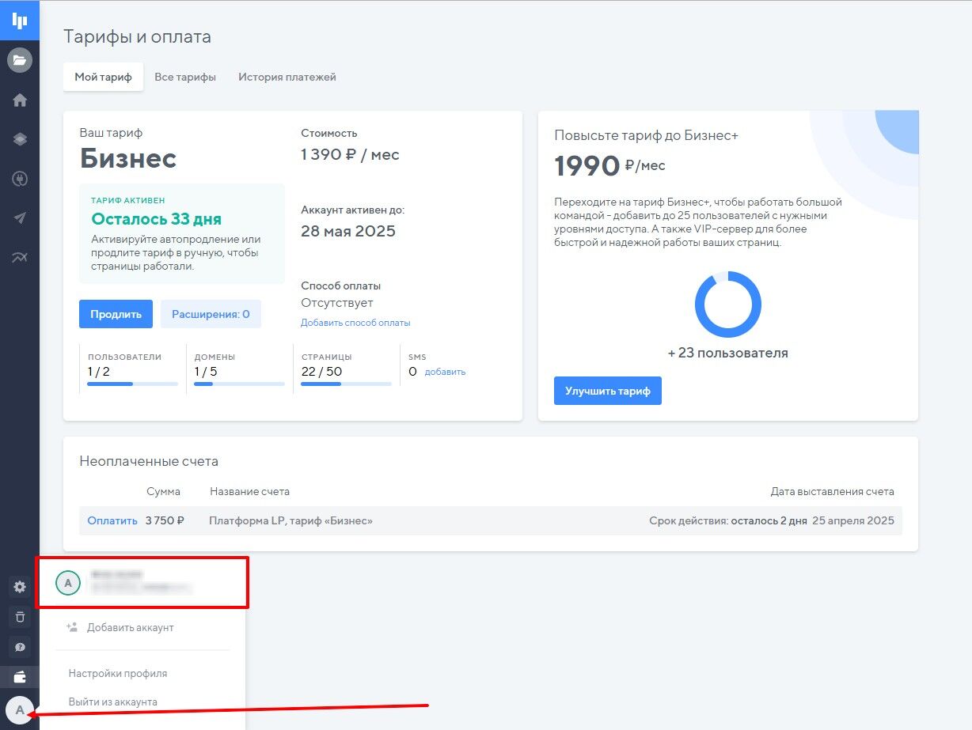Open the folder icon in the sidebar
Viewport: 972px width, 730px height.
(20, 60)
